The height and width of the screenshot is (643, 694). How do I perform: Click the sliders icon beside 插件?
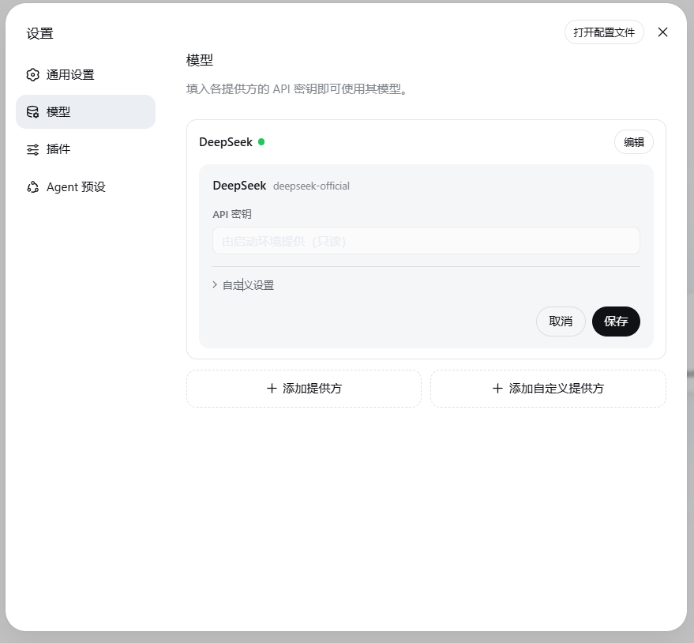click(x=32, y=149)
